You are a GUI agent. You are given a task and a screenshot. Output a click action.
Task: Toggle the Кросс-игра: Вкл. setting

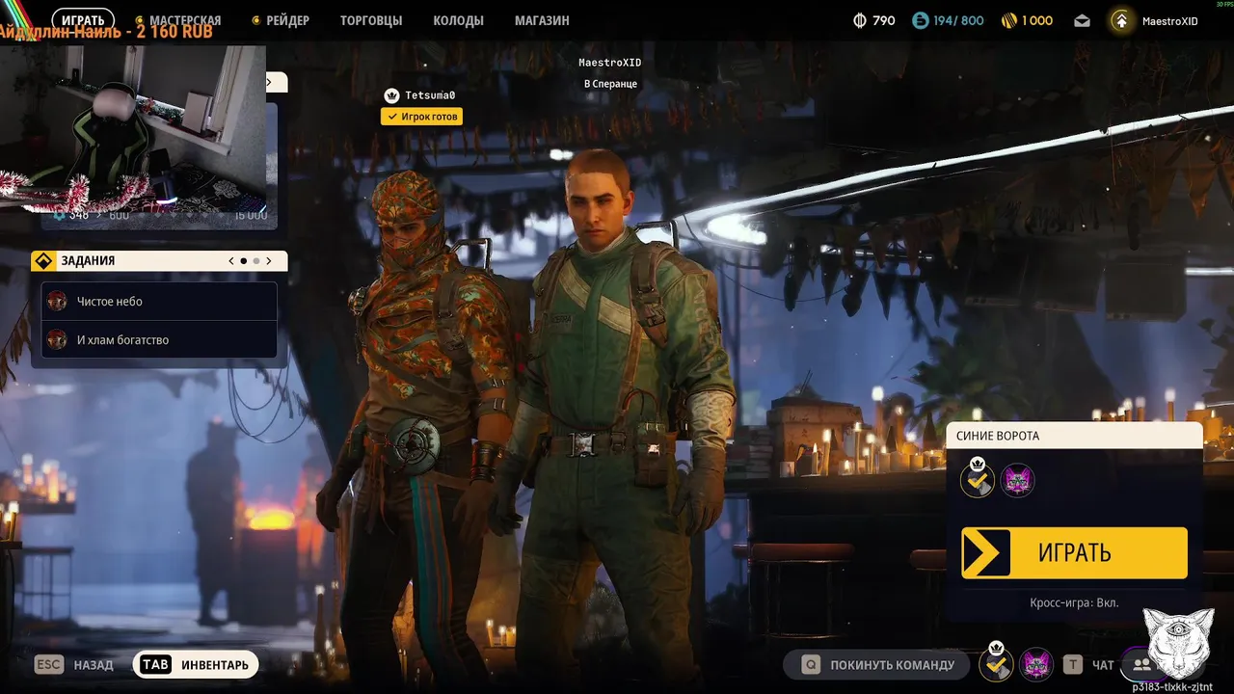click(1074, 602)
